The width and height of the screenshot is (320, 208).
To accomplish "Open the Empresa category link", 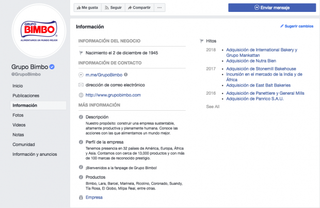I will 94,197.
